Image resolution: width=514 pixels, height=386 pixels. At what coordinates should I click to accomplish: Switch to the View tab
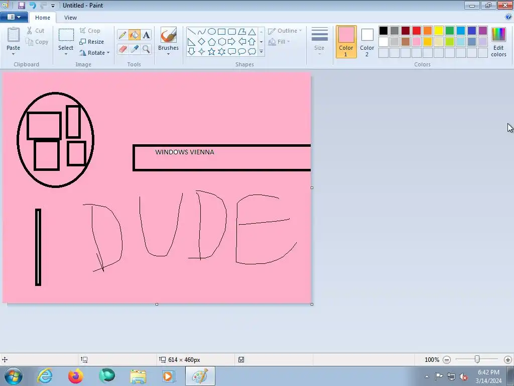[70, 18]
